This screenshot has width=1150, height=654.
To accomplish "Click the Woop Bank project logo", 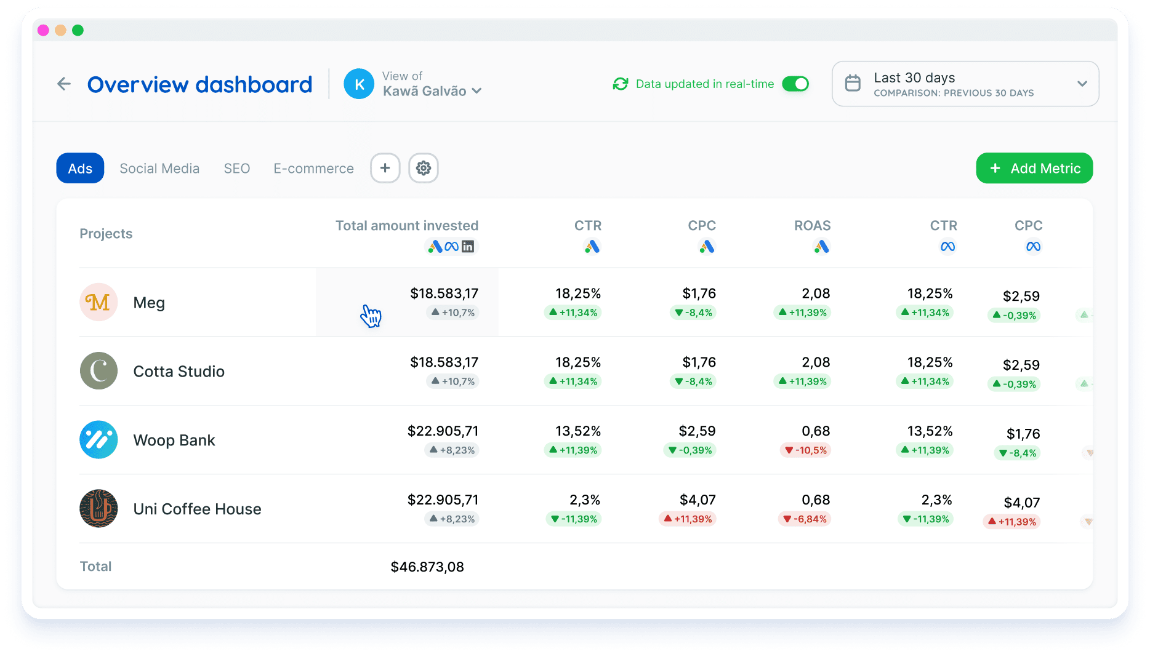I will pyautogui.click(x=99, y=440).
